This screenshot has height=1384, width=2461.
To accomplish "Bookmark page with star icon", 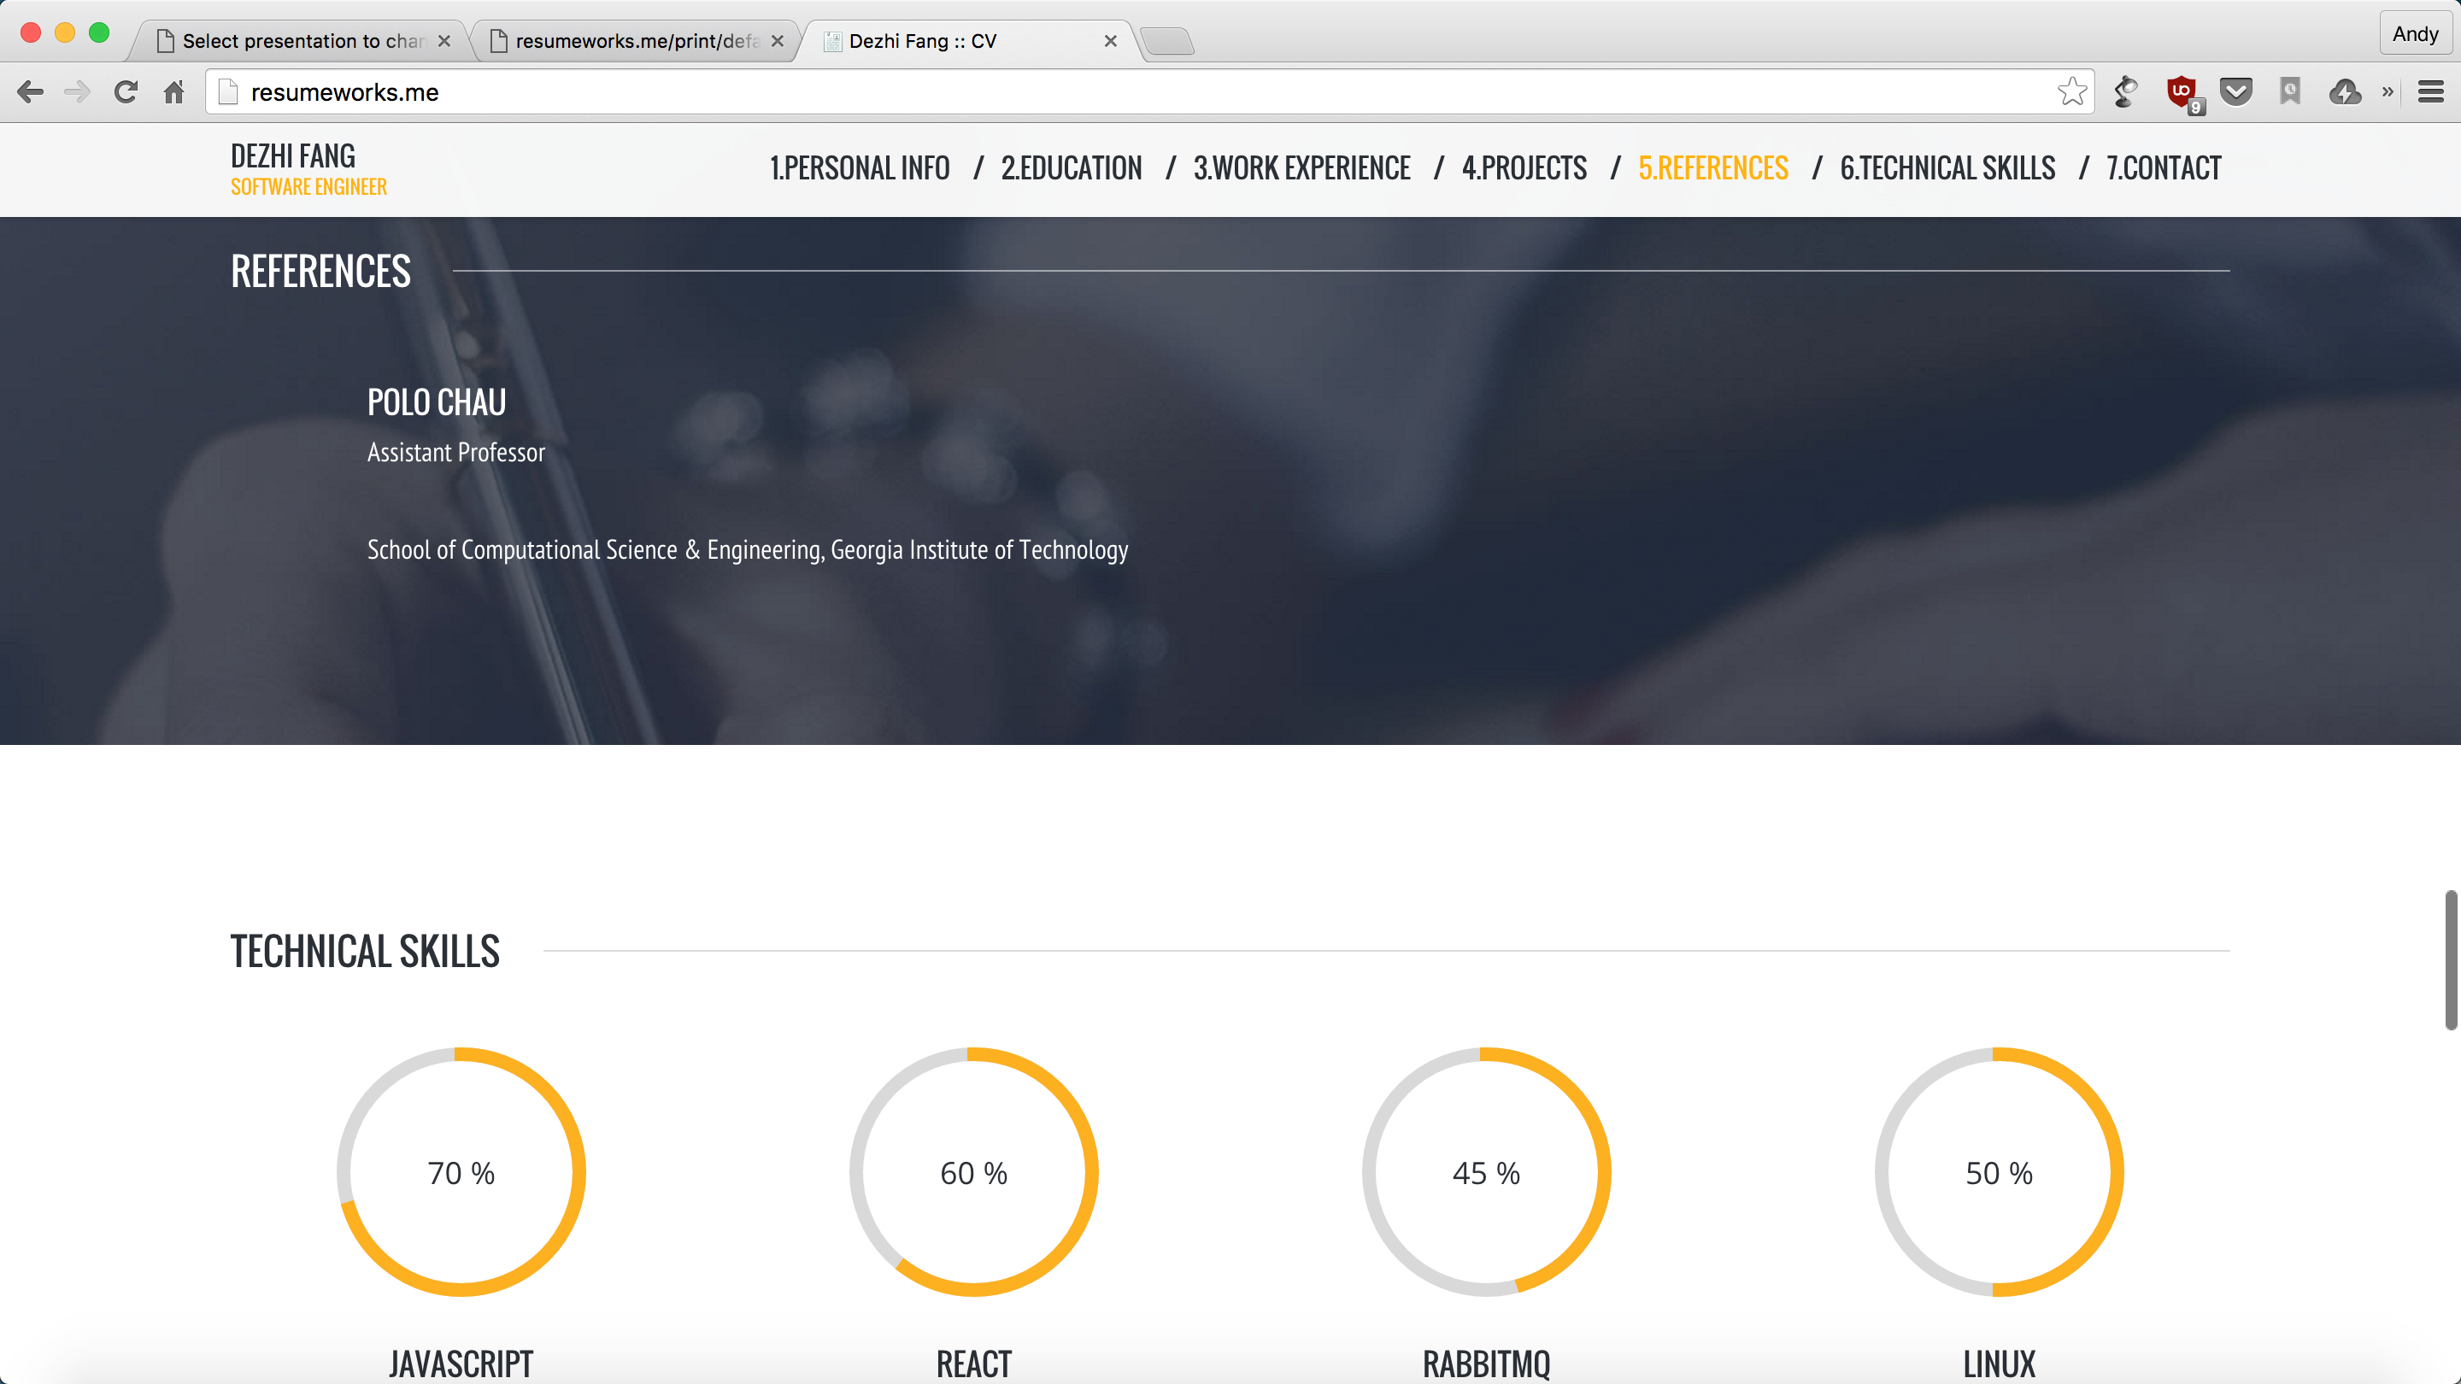I will [x=2071, y=91].
